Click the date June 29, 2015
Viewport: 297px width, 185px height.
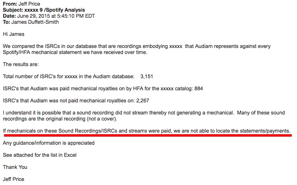click(x=33, y=16)
